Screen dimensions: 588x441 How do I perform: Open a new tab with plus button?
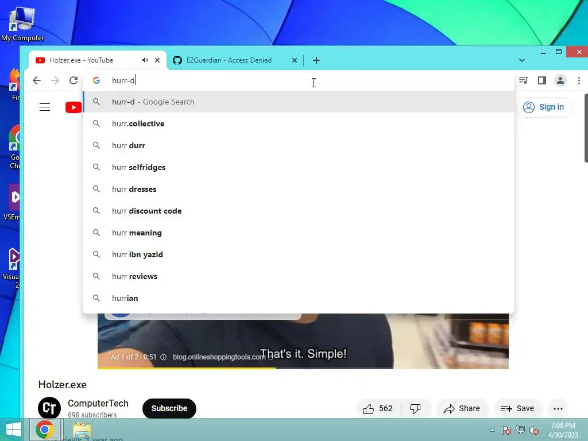coord(316,60)
